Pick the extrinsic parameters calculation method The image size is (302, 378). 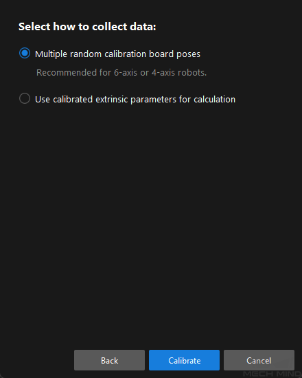[x=25, y=98]
